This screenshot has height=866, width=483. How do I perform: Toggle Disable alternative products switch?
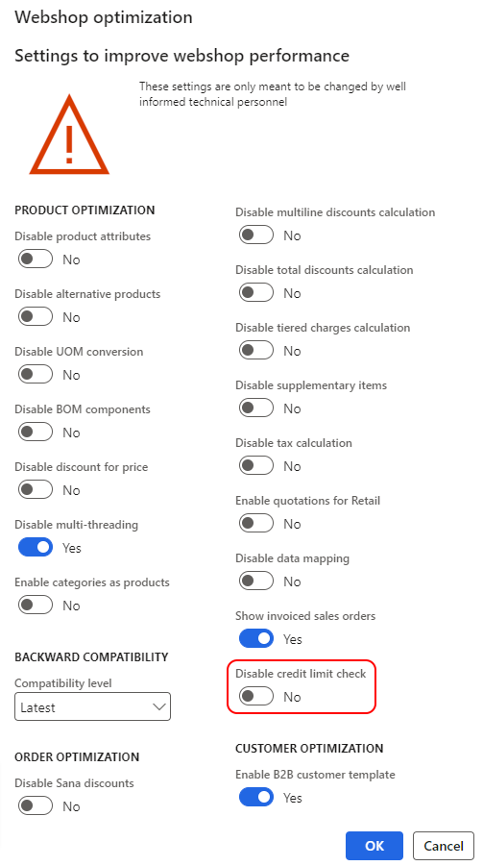click(x=36, y=317)
